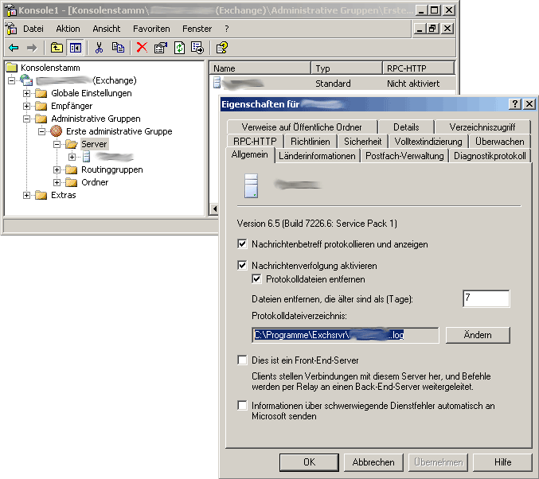Toggle Nachrichtenverfolgung aktivieren checkbox
Image resolution: width=539 pixels, height=479 pixels.
[243, 265]
